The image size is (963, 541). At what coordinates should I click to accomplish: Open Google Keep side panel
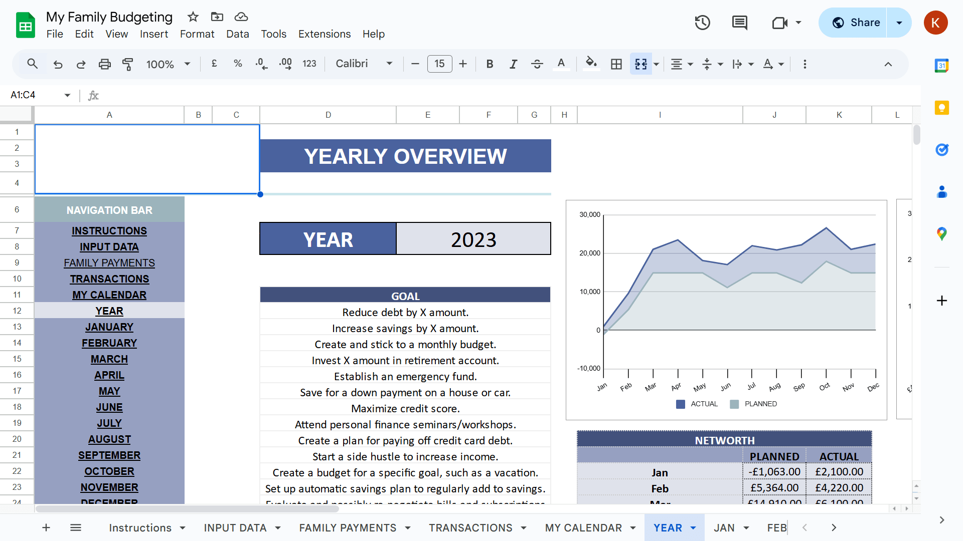point(941,108)
